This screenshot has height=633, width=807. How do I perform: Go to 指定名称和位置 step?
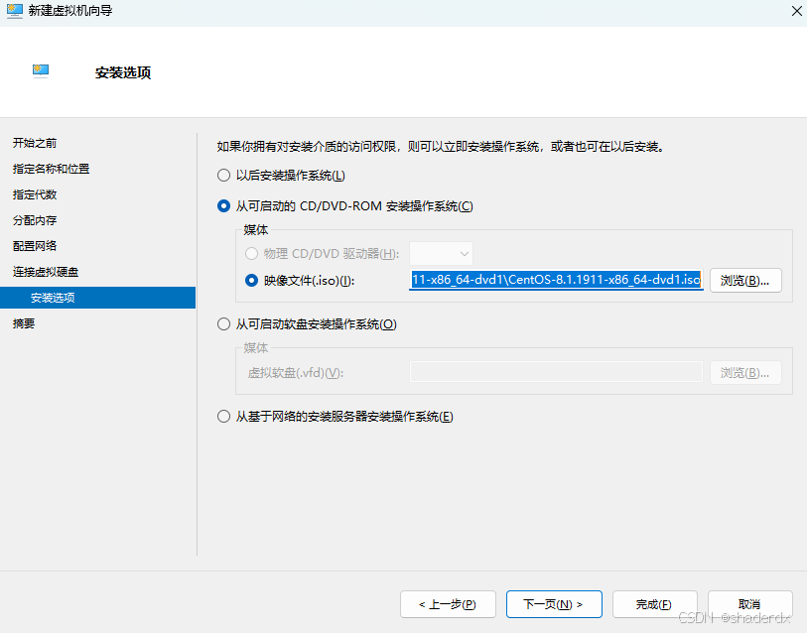(51, 169)
